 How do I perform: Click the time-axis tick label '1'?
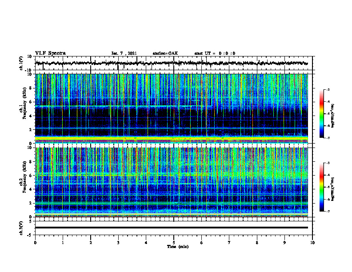point(63,243)
